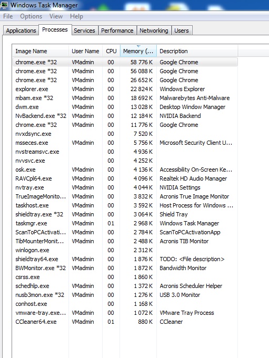This screenshot has height=358, width=269.
Task: Select the nvvsvc.exe process
Action: tap(125, 161)
